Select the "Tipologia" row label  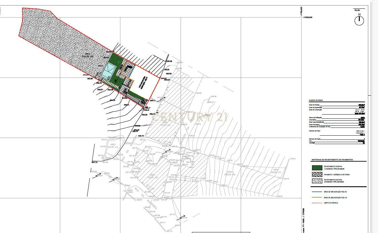coord(312,143)
